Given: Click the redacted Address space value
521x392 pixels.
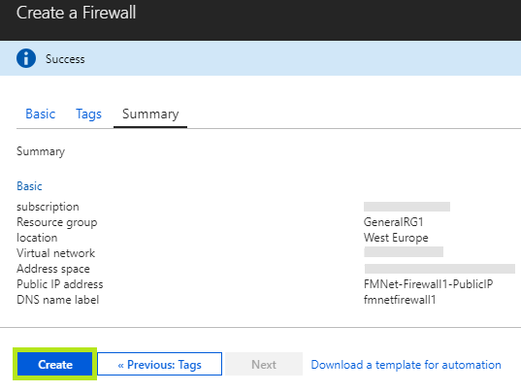Looking at the screenshot, I should point(440,269).
